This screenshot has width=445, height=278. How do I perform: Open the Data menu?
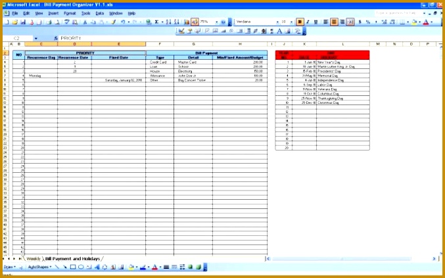coord(100,13)
